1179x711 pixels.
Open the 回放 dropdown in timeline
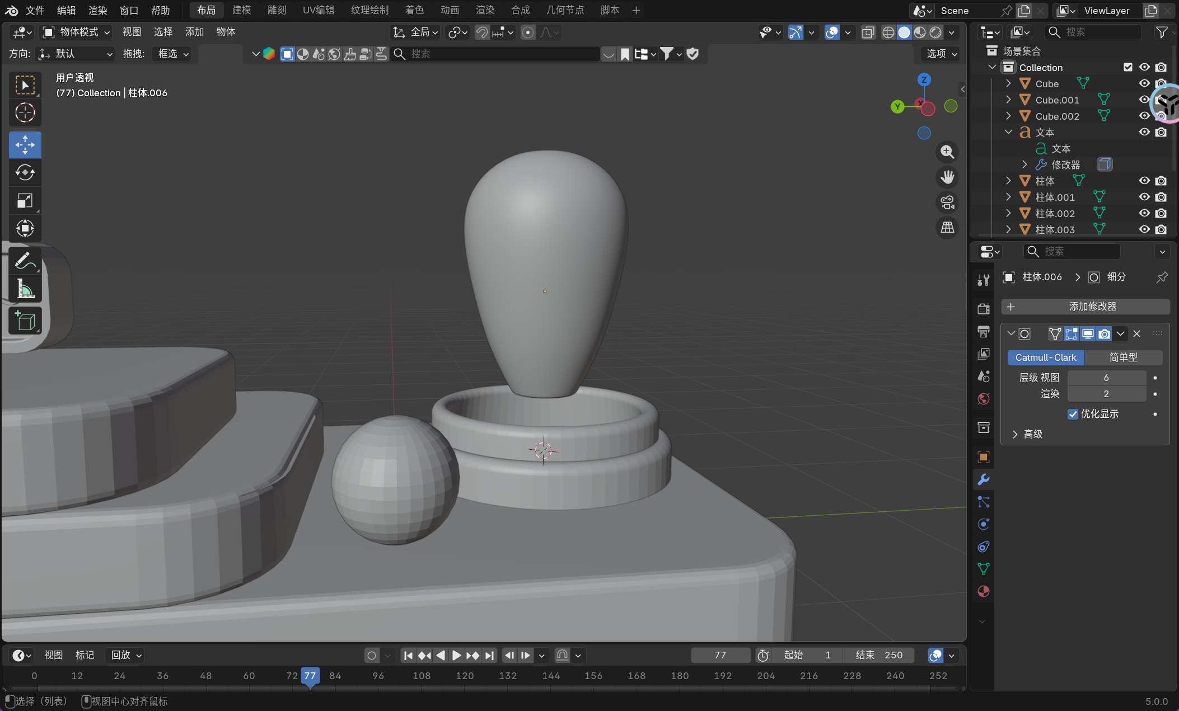[126, 655]
